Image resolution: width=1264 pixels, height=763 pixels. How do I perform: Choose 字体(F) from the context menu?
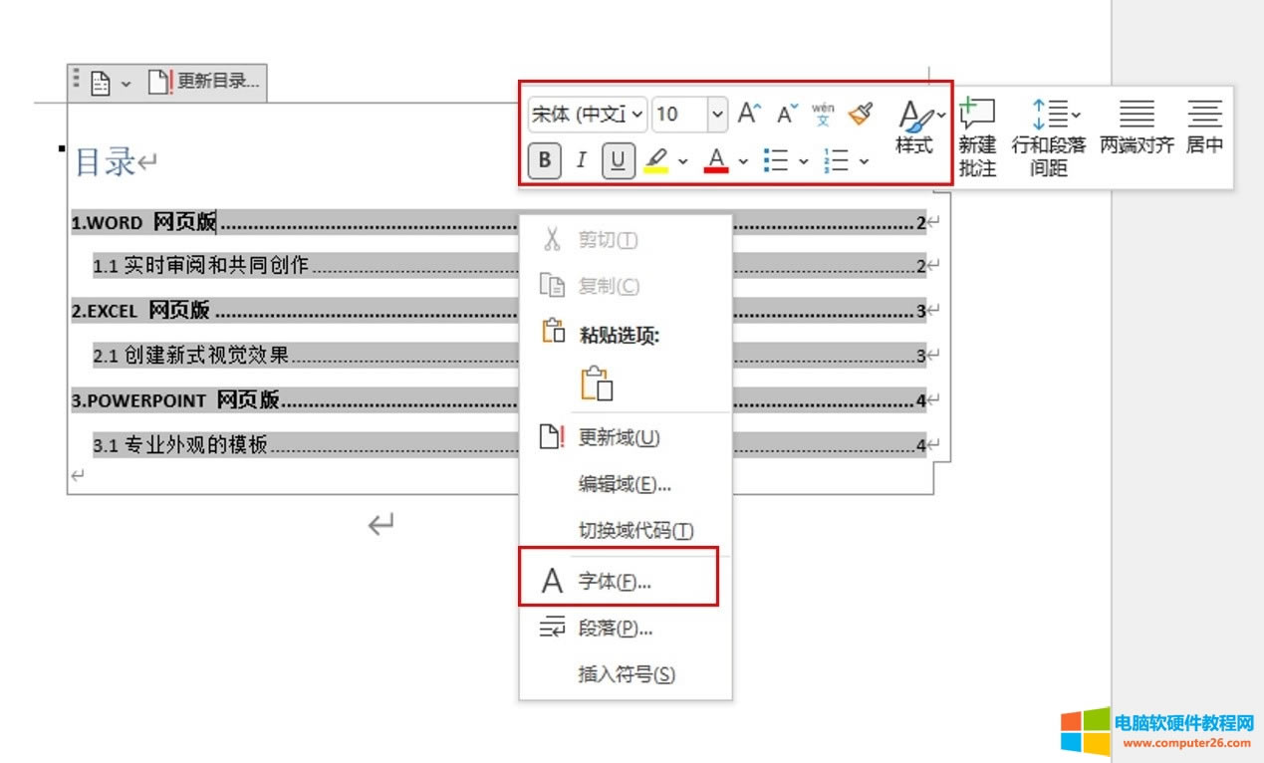pyautogui.click(x=614, y=580)
